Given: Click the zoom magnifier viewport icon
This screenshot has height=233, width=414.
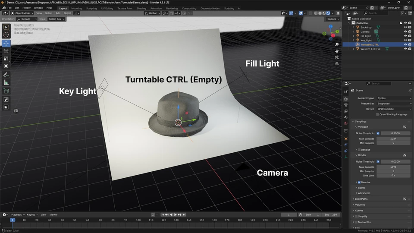Looking at the screenshot, I should [337, 44].
